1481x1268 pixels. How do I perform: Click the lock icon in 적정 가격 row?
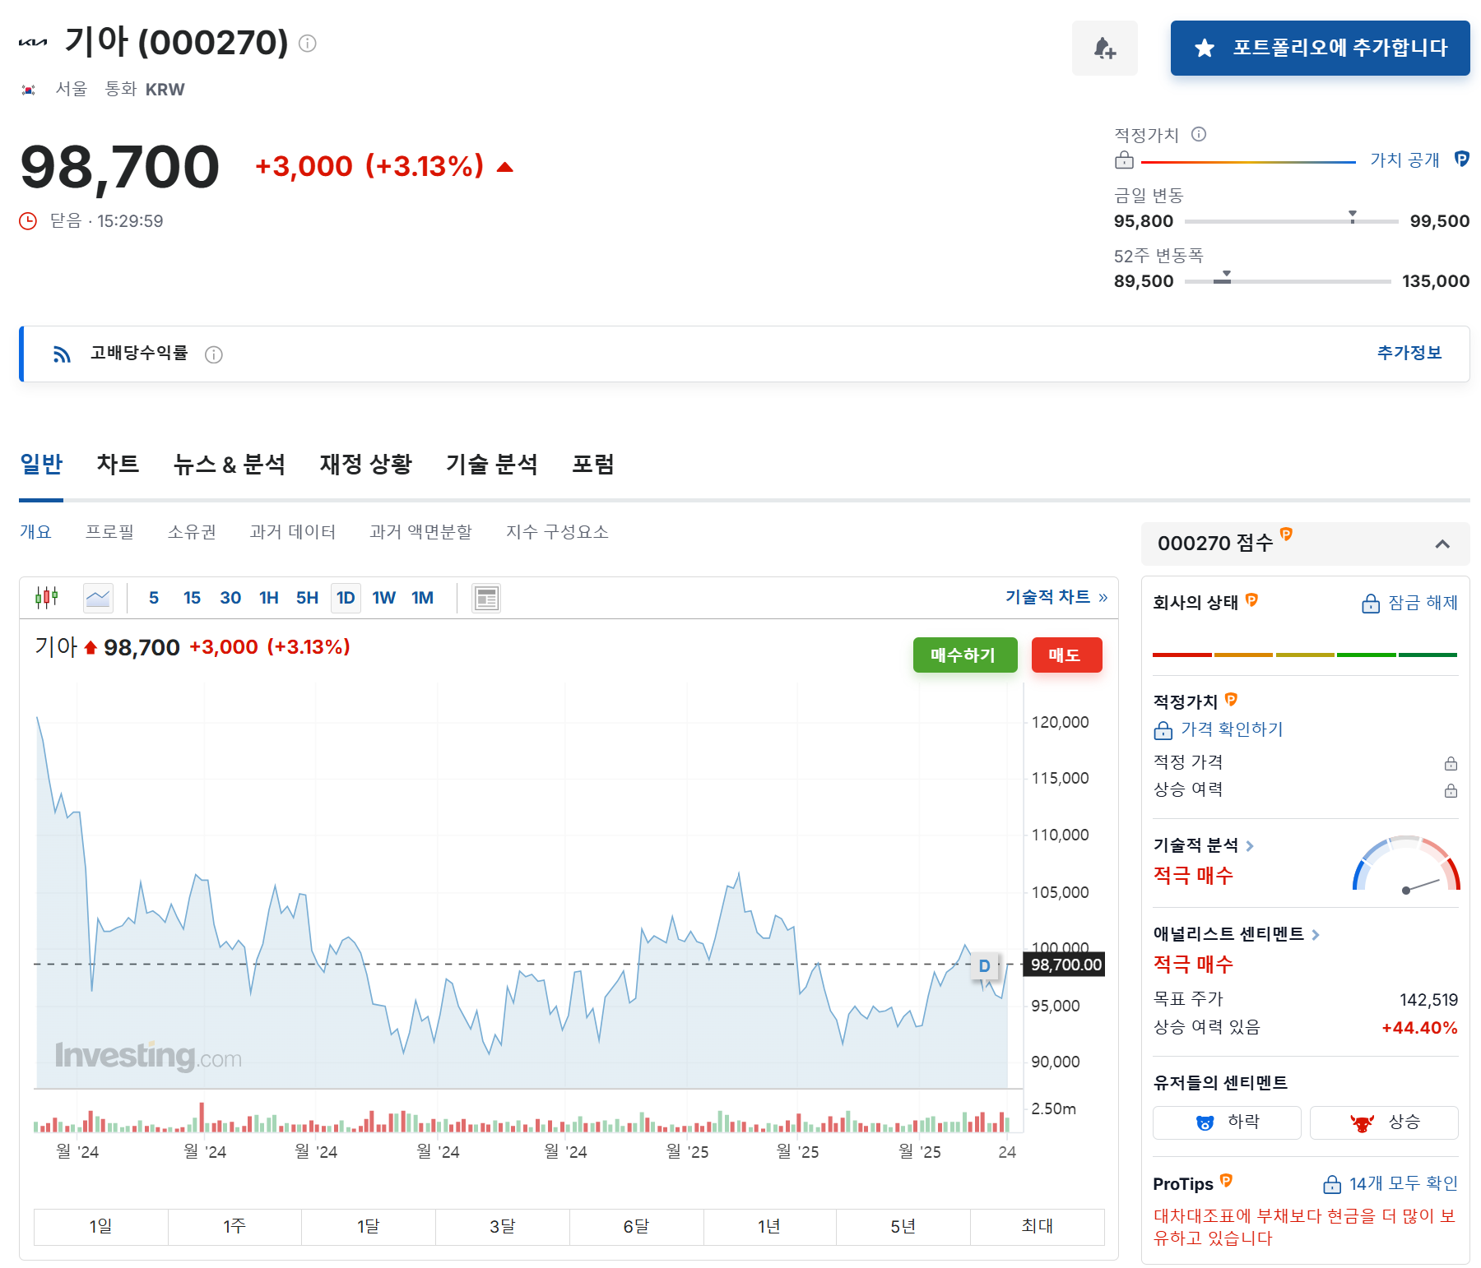[1451, 764]
